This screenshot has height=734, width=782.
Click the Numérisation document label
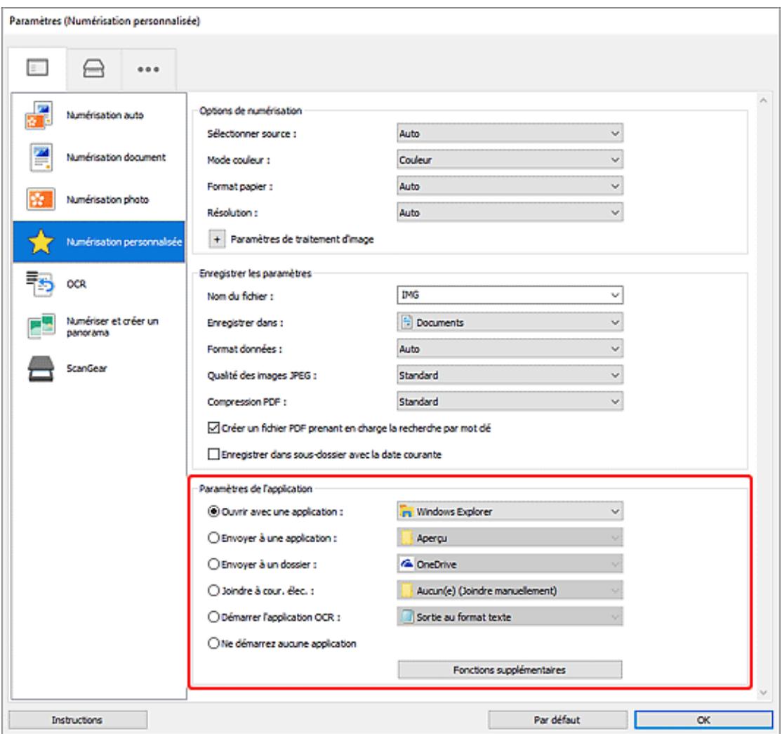[x=117, y=157]
